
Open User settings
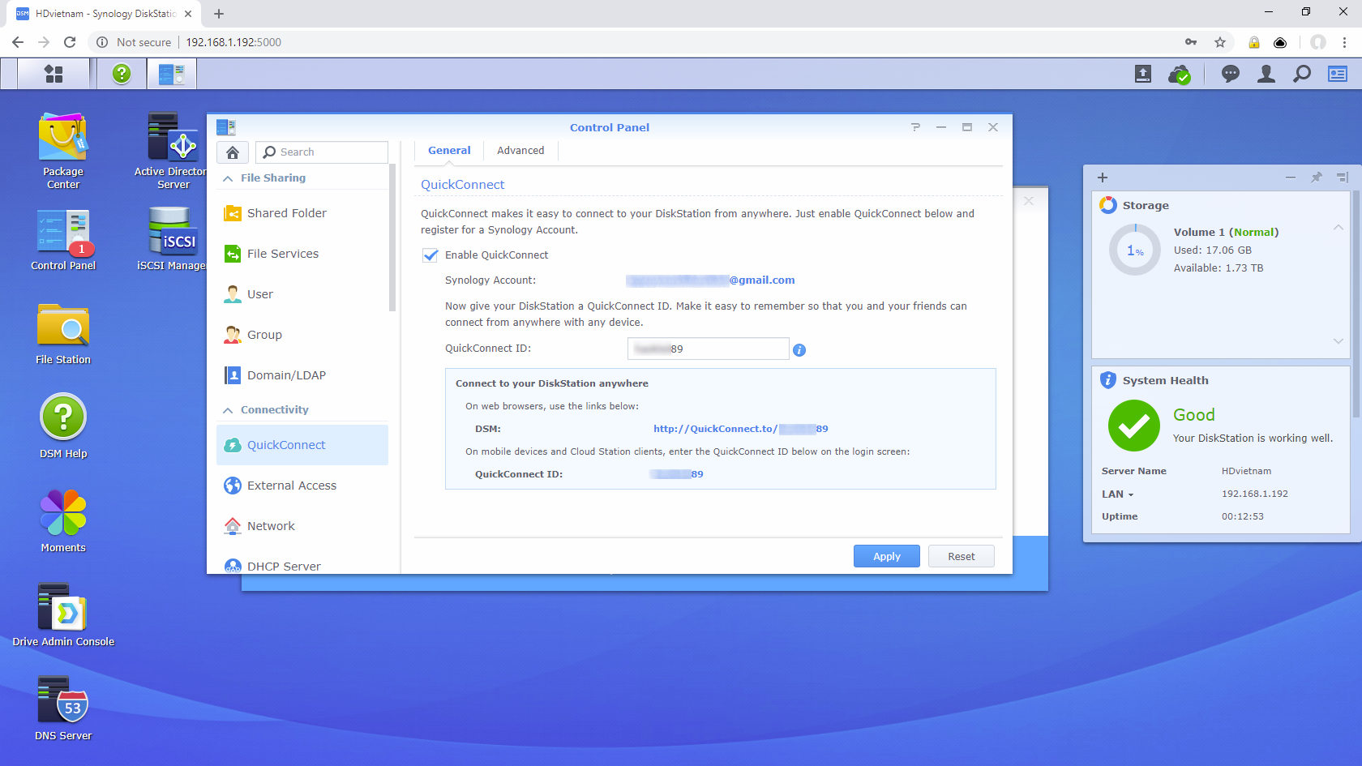(302, 294)
